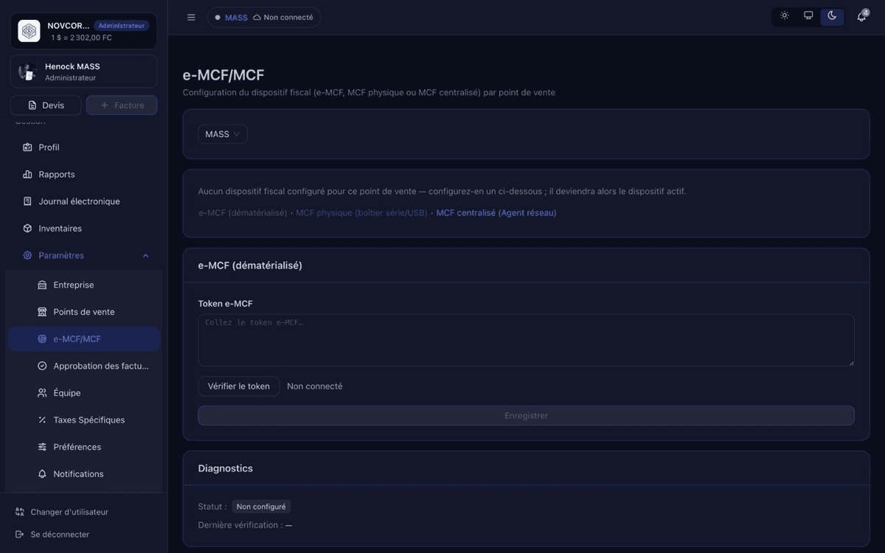The width and height of the screenshot is (885, 553).
Task: Click the NOVCOR company logo icon
Action: [x=29, y=31]
